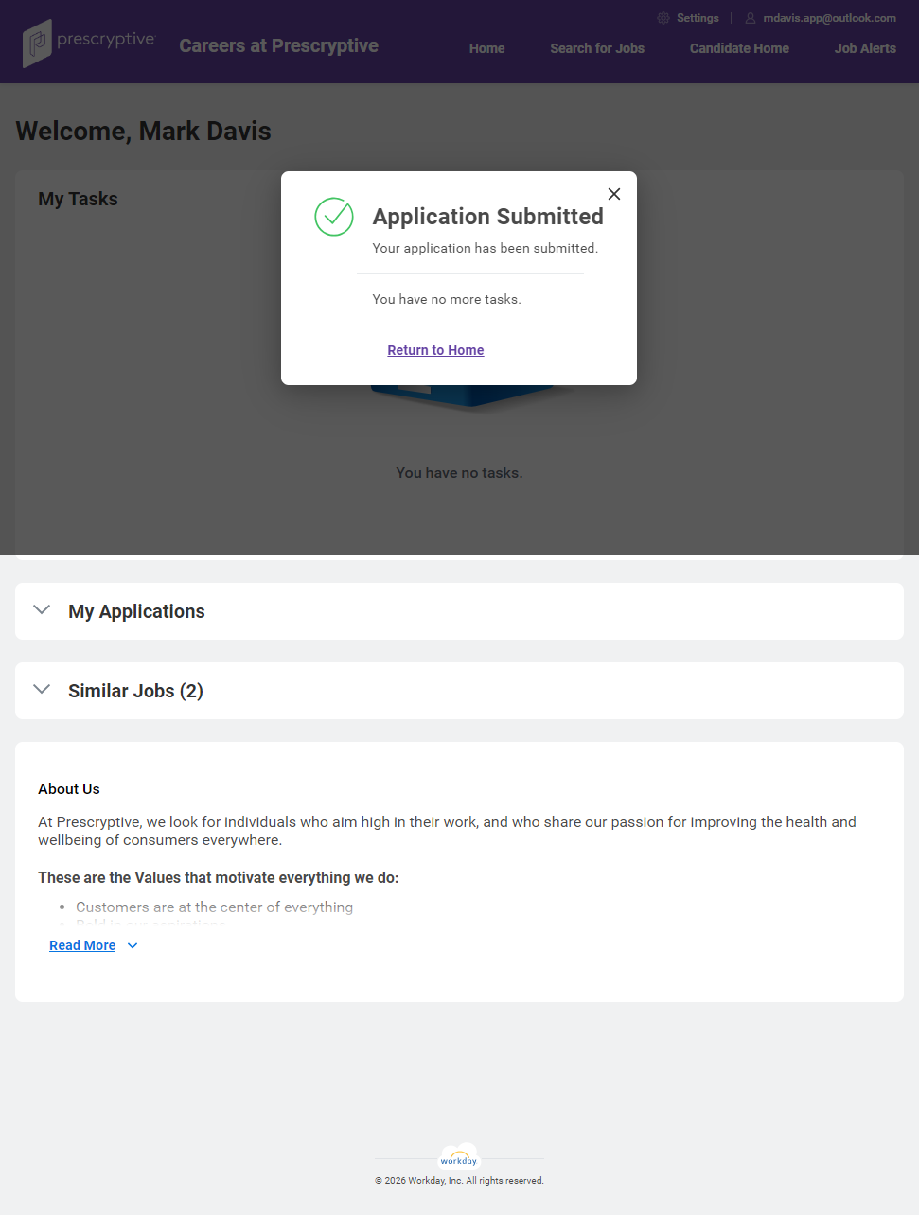Click the Careers at Prescryptive title
This screenshot has width=919, height=1215.
coord(278,45)
